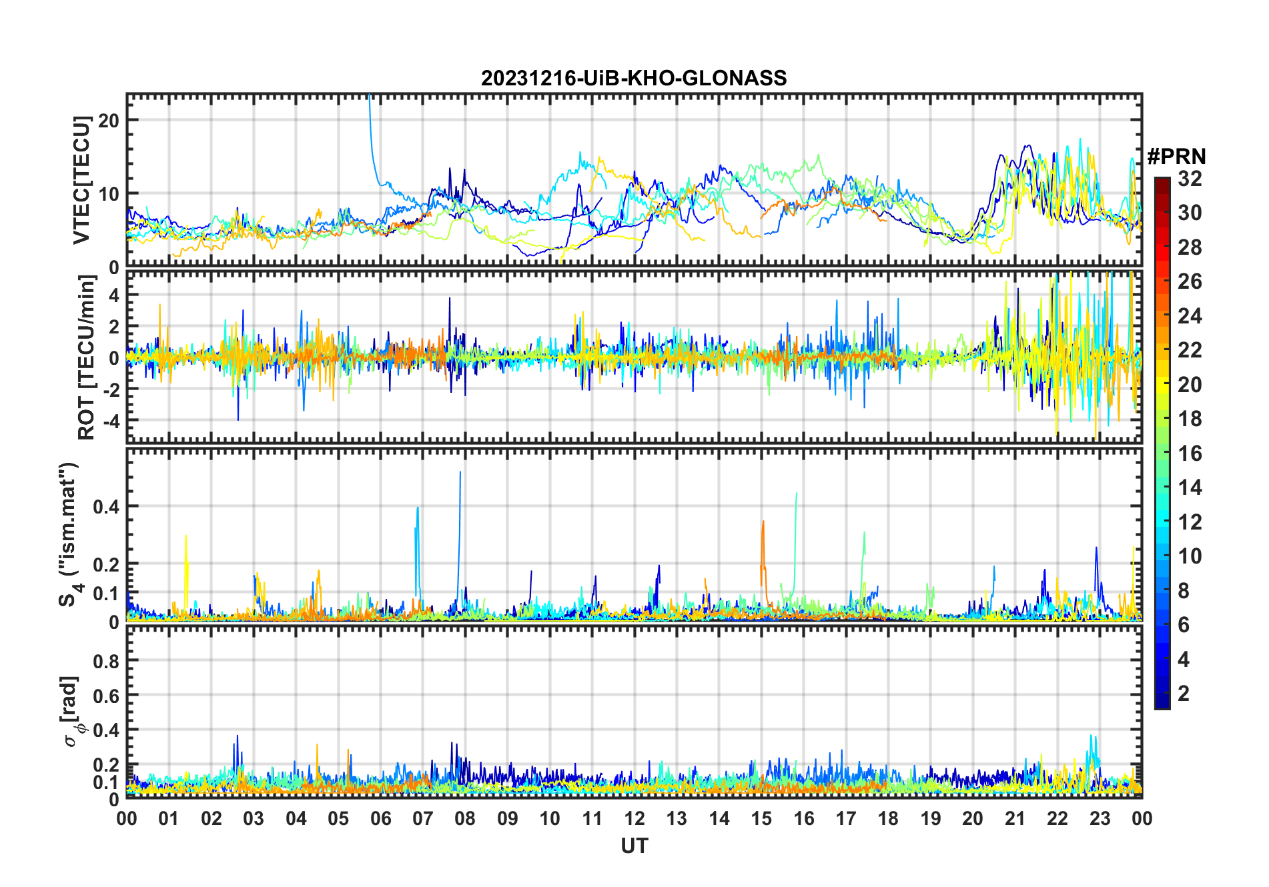The height and width of the screenshot is (887, 1269).
Task: Click the UT hour tick 15
Action: 761,818
